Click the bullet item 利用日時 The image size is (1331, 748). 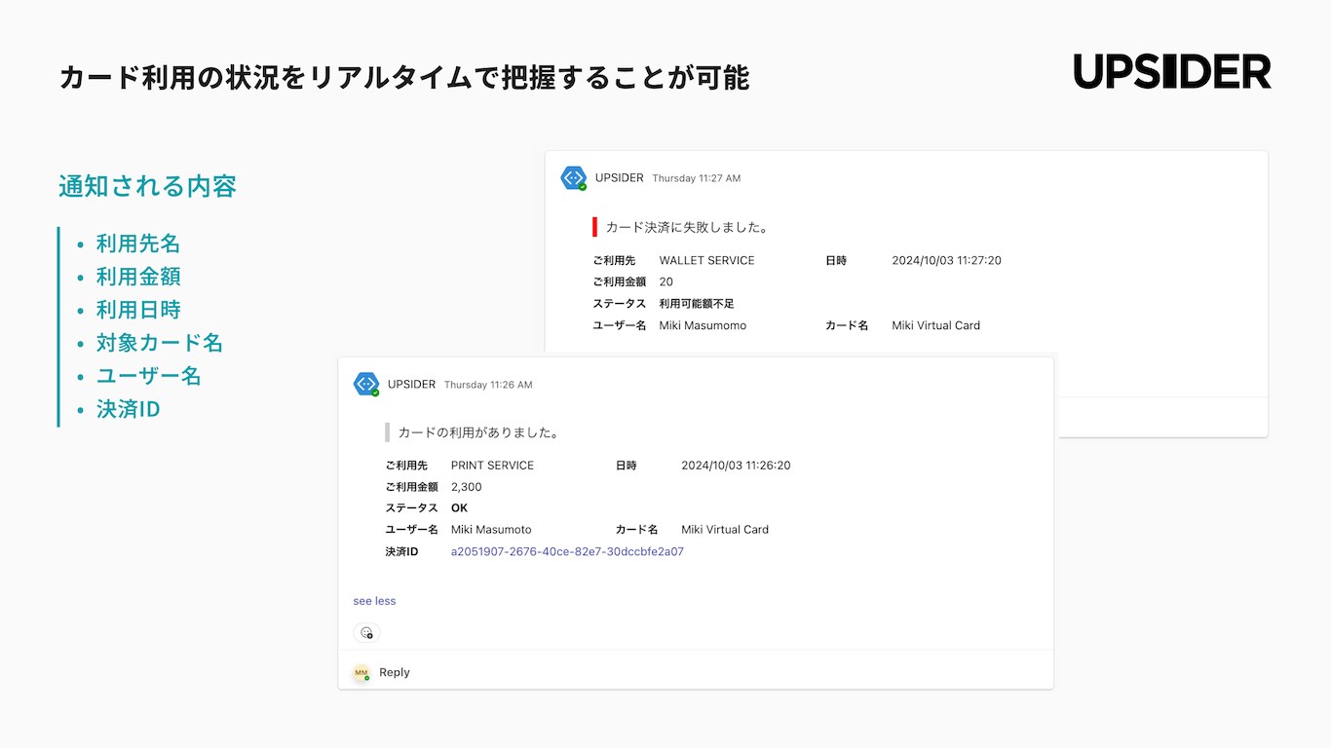coord(138,310)
